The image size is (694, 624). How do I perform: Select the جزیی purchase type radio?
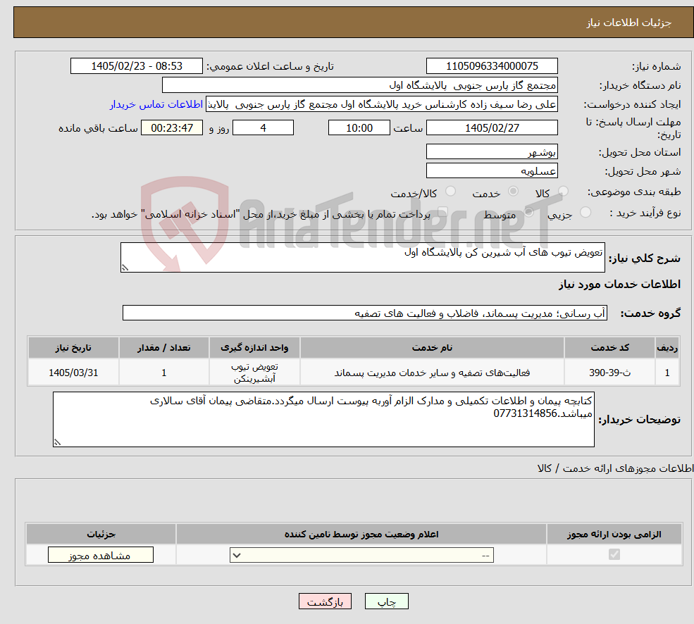coord(585,213)
